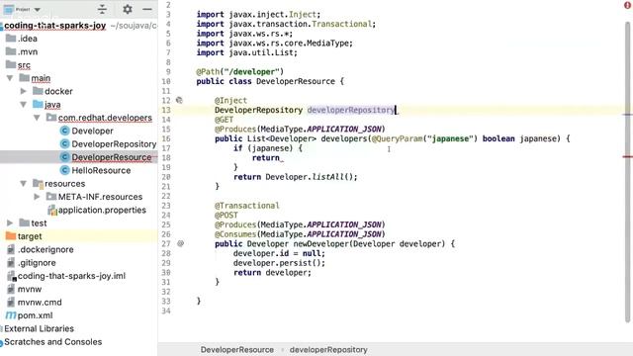Hide the Project tool window with minus icon
Screen dimensions: 633x356
(147, 9)
